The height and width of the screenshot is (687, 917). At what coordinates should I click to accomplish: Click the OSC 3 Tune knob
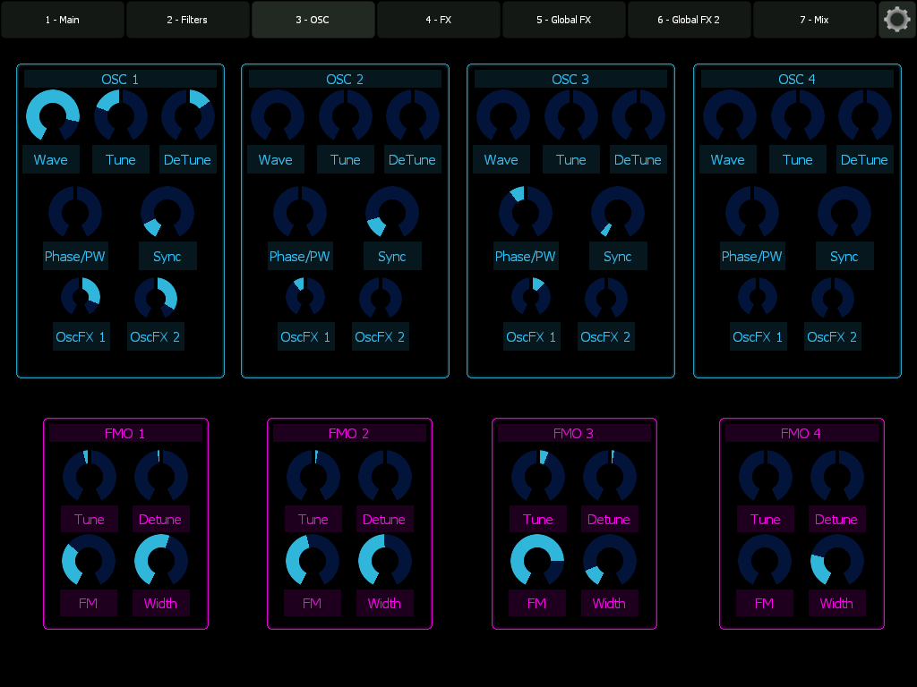tap(571, 115)
